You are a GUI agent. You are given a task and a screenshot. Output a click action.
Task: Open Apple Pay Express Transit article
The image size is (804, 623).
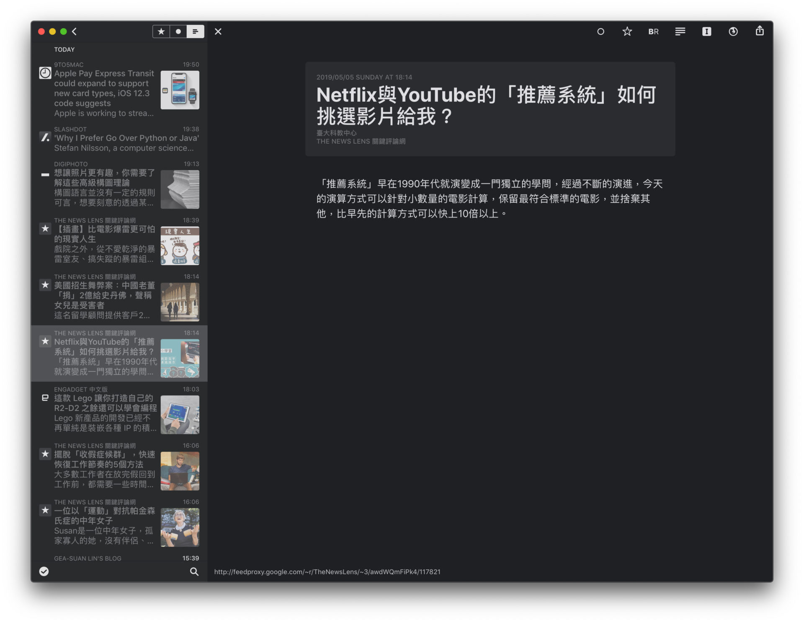[x=119, y=90]
